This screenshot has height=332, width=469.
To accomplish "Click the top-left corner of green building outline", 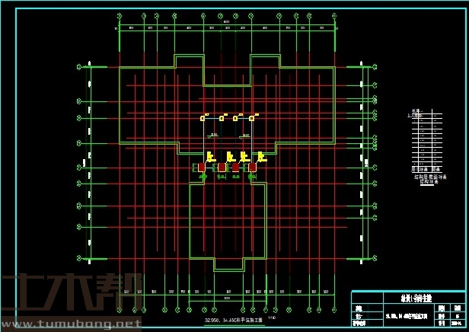I will 120,68.
